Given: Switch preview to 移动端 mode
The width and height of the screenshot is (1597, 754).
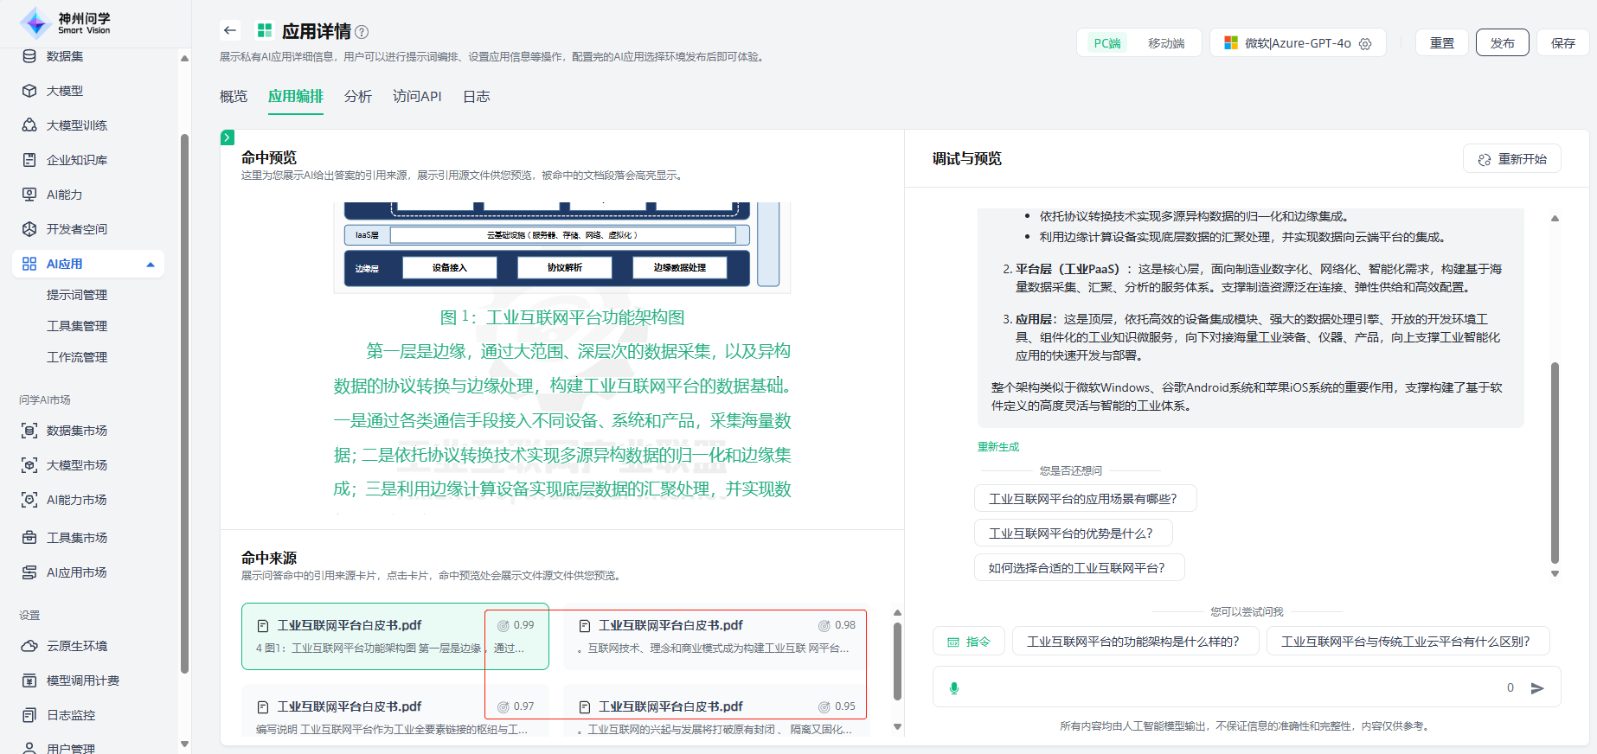Looking at the screenshot, I should coord(1165,43).
